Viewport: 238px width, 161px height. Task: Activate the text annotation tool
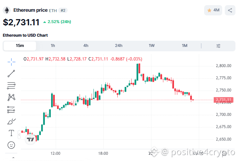[x=11, y=133]
